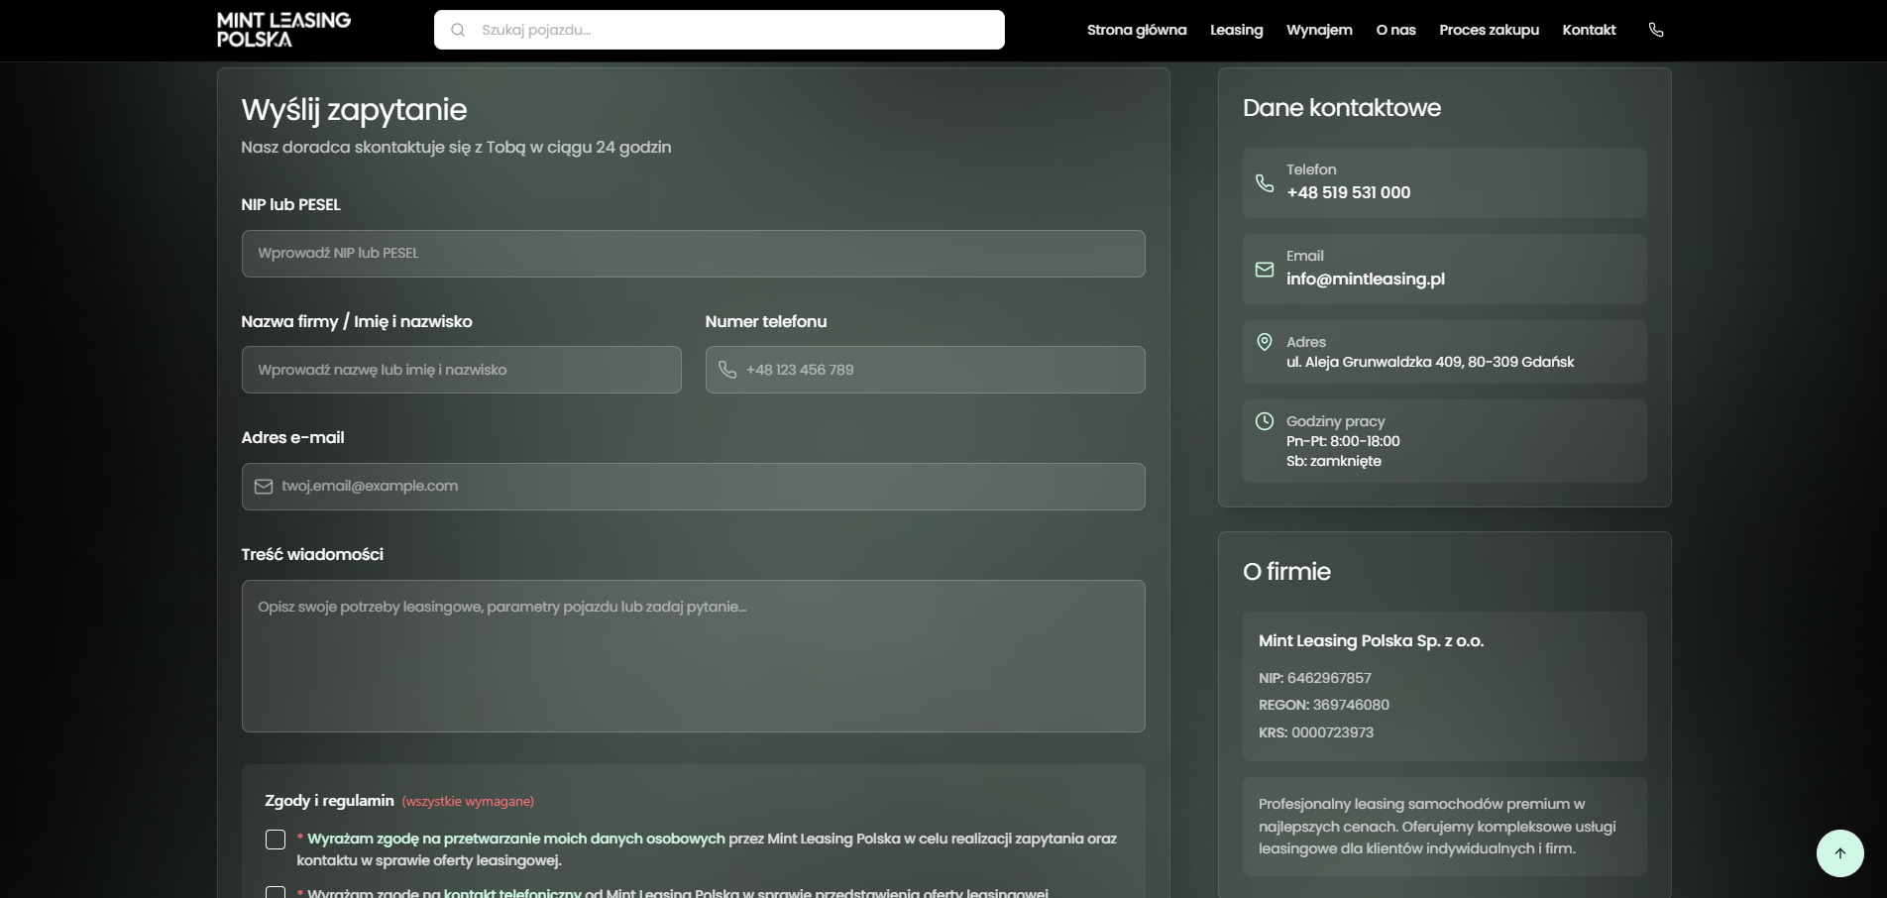1887x898 pixels.
Task: Click the NIP lub PESEL input field
Action: click(x=694, y=254)
